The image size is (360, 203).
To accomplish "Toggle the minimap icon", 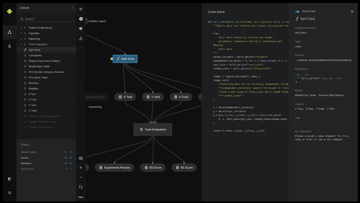I will coord(81,158).
